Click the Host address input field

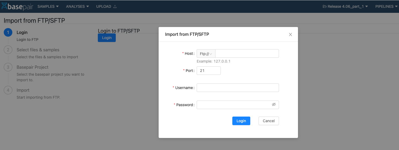[x=247, y=54]
